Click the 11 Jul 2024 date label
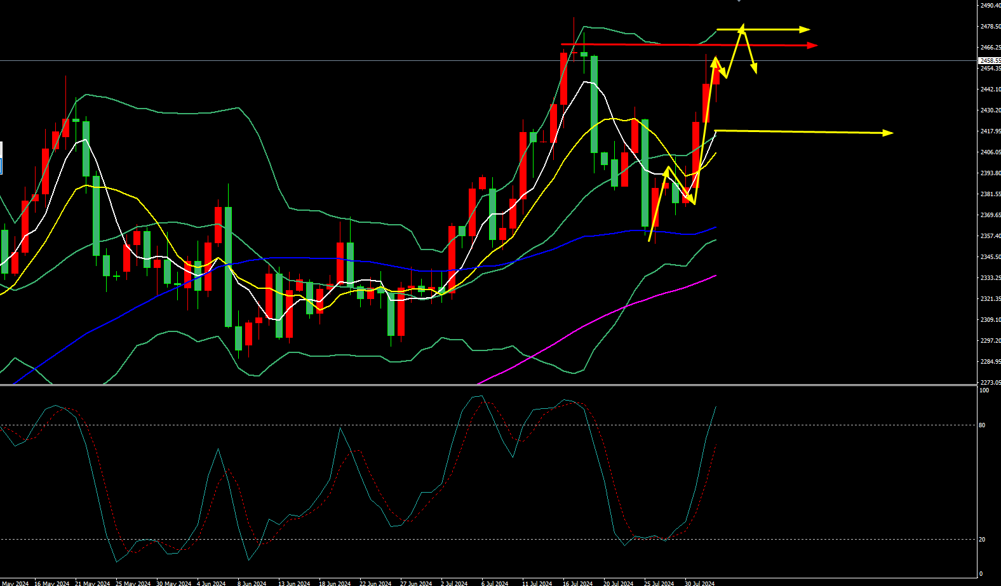 tap(537, 583)
